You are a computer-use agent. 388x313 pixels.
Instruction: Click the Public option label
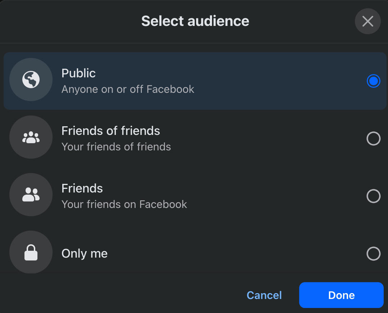[78, 73]
